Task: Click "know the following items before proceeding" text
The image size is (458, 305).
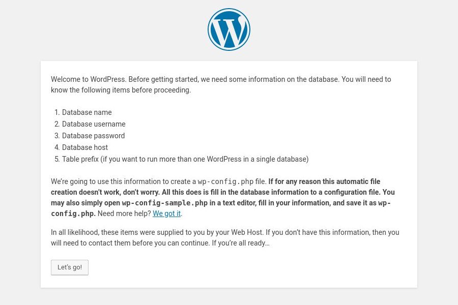Action: coord(121,90)
